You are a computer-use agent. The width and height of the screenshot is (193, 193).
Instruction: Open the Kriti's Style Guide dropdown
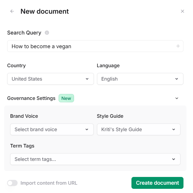pyautogui.click(x=139, y=129)
